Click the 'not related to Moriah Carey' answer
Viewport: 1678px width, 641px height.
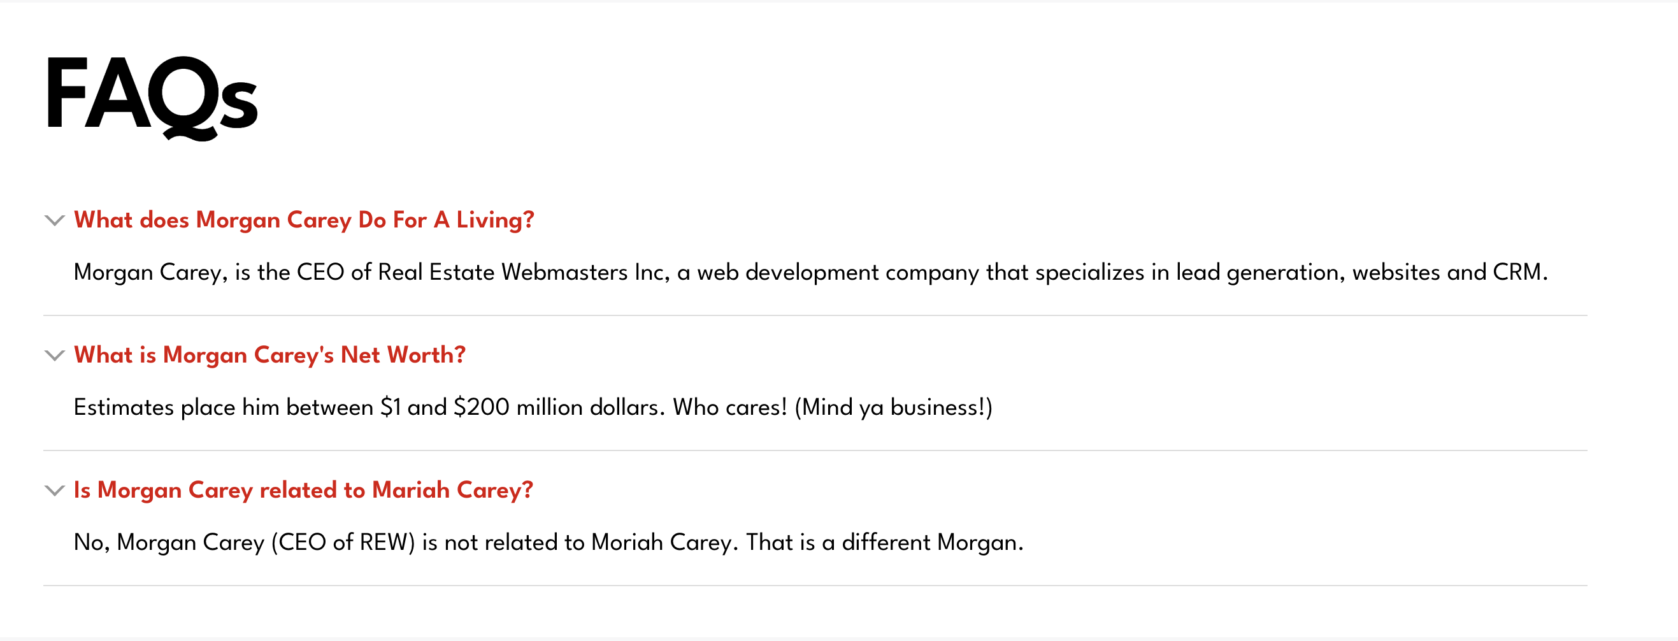pos(549,542)
